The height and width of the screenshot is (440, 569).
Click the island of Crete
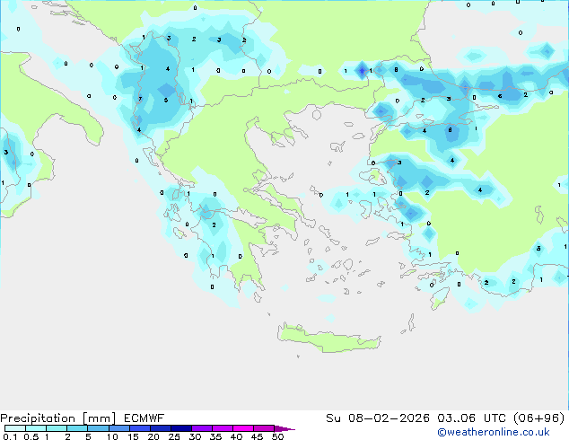pos(329,339)
